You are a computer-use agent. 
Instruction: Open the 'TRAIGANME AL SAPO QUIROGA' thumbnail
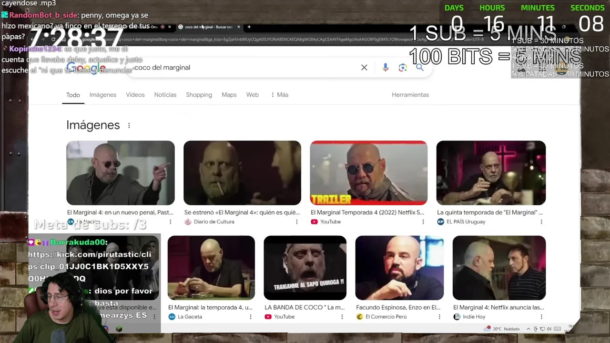coord(305,268)
